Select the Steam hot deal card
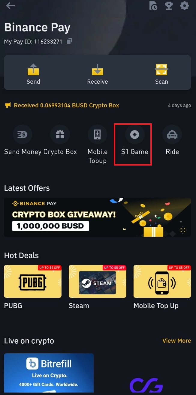Screen dimensions: 196x395 pyautogui.click(x=98, y=281)
